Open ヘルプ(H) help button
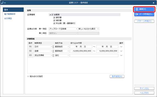 click(144, 93)
